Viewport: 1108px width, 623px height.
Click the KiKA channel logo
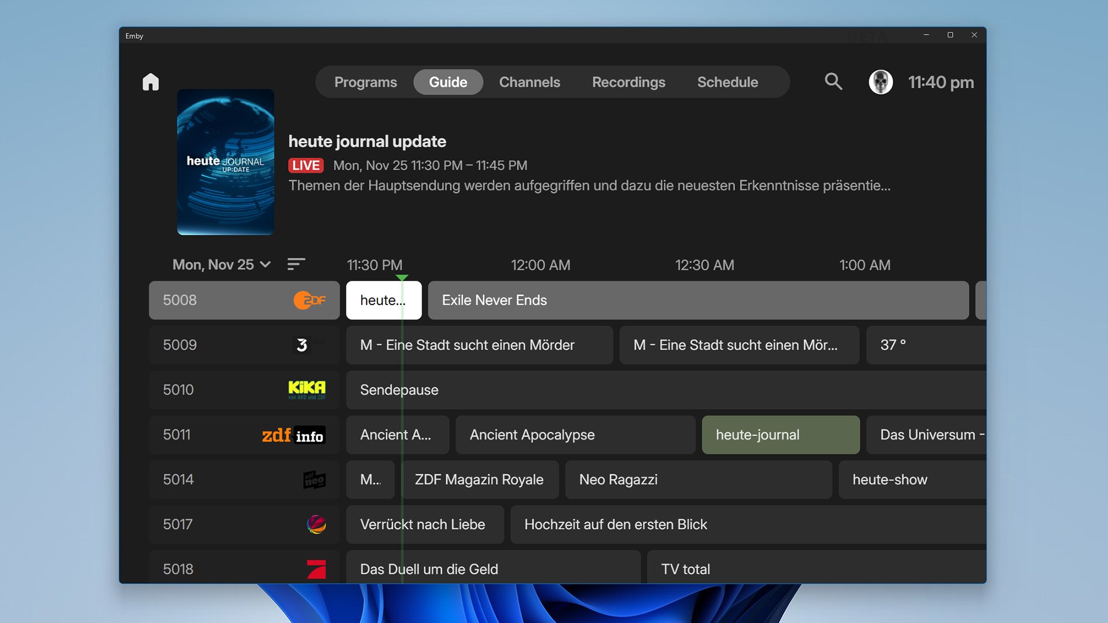306,389
